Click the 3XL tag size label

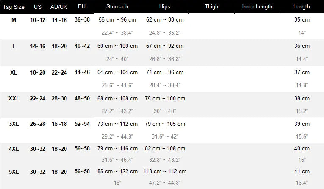(x=14, y=124)
